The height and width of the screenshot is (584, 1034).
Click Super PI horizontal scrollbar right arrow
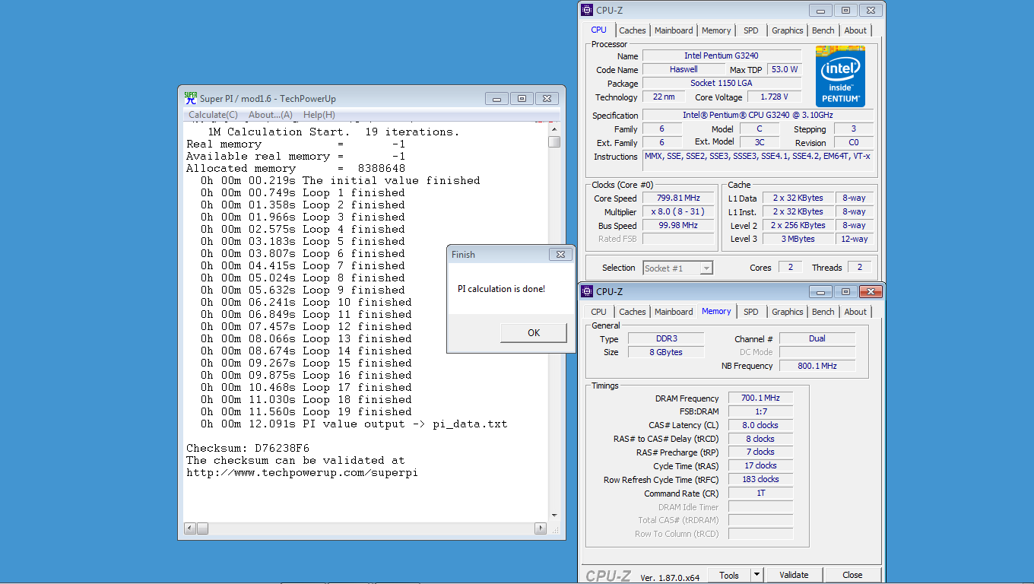tap(541, 528)
